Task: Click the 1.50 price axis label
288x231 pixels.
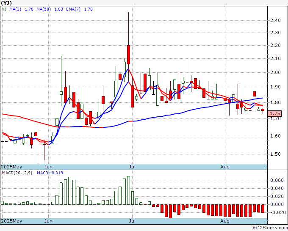Action: 276,154
